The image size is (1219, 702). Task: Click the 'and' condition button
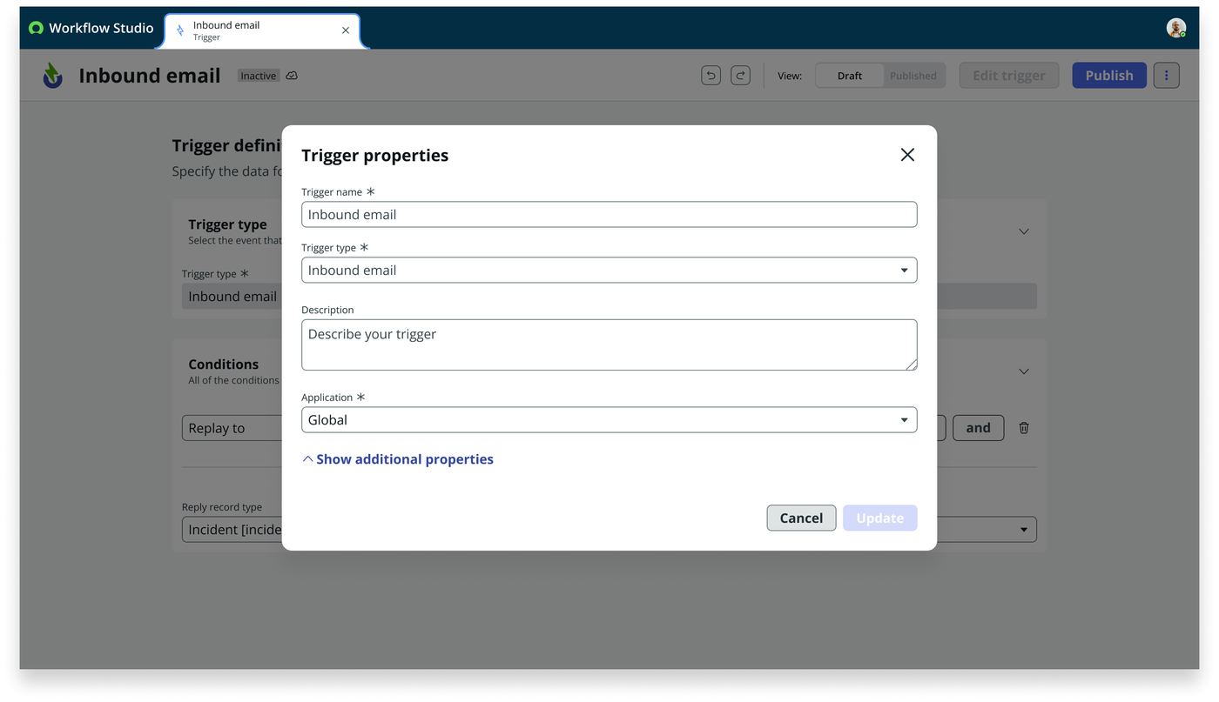click(x=979, y=428)
